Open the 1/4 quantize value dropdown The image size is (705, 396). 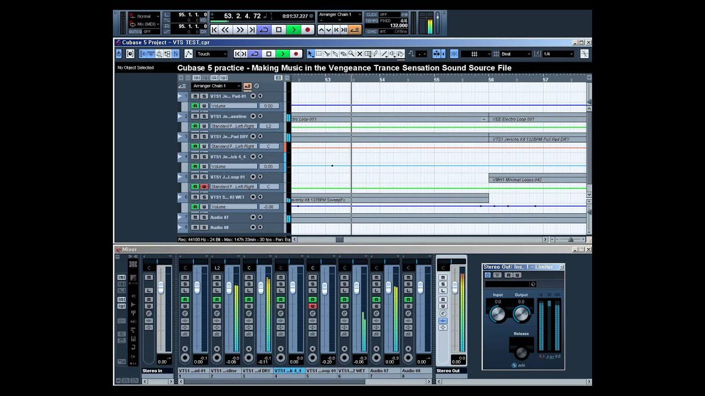click(x=558, y=54)
